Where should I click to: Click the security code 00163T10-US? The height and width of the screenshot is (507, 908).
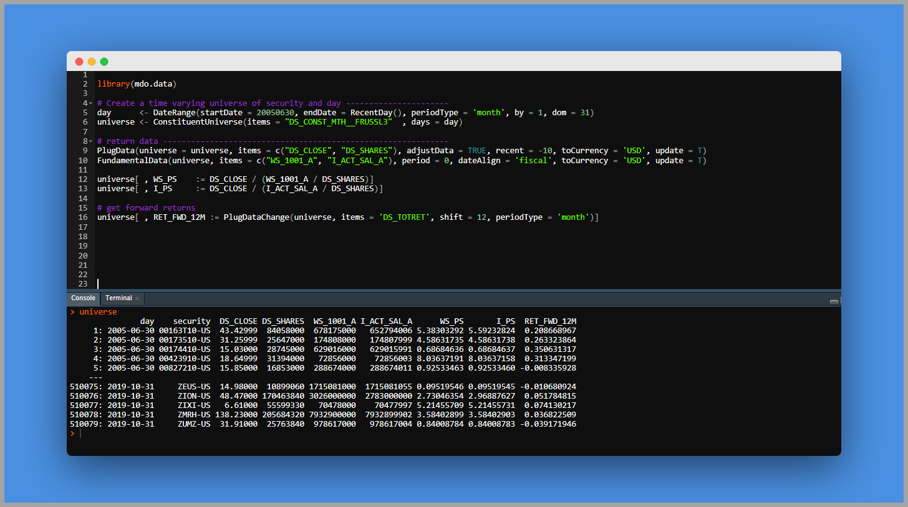tap(185, 331)
